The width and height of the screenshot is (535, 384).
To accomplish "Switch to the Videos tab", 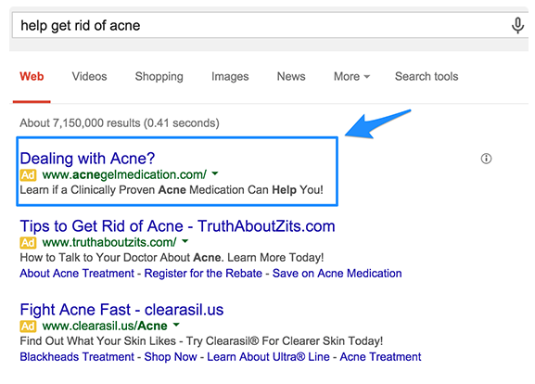I will (x=89, y=76).
